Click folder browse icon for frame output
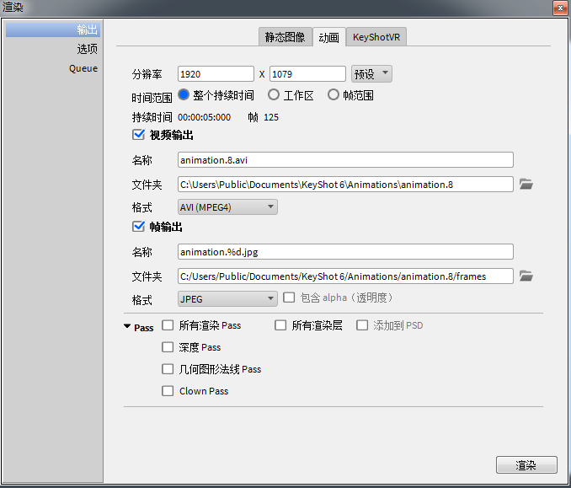 tap(526, 276)
